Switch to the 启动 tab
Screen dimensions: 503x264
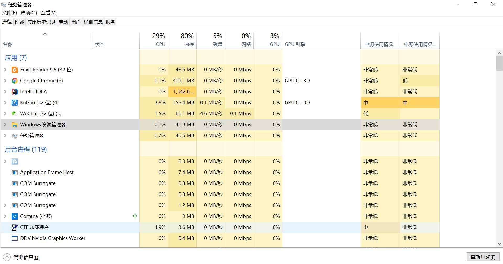tap(63, 22)
